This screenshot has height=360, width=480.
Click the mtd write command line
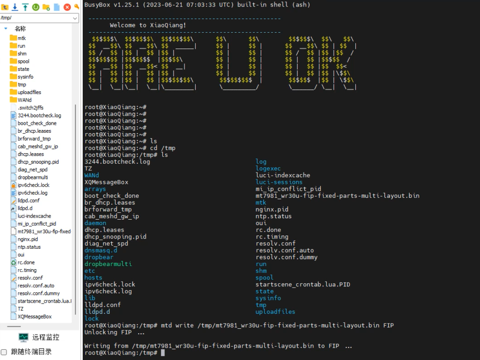[239, 326]
